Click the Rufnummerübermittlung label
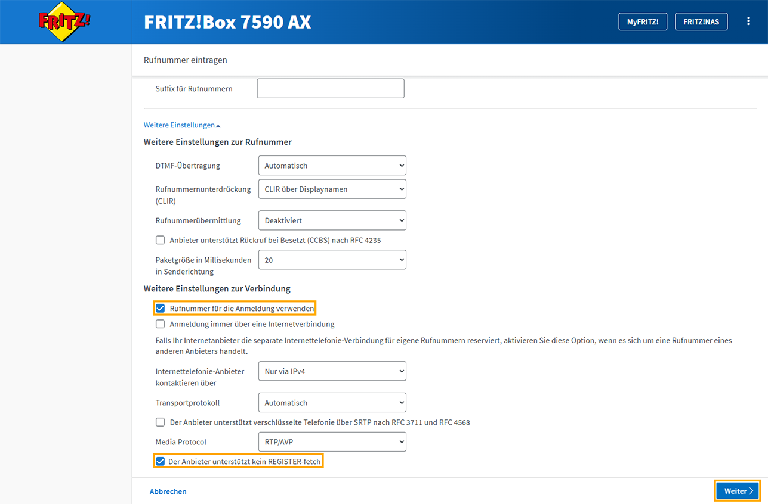Image resolution: width=768 pixels, height=504 pixels. 198,220
